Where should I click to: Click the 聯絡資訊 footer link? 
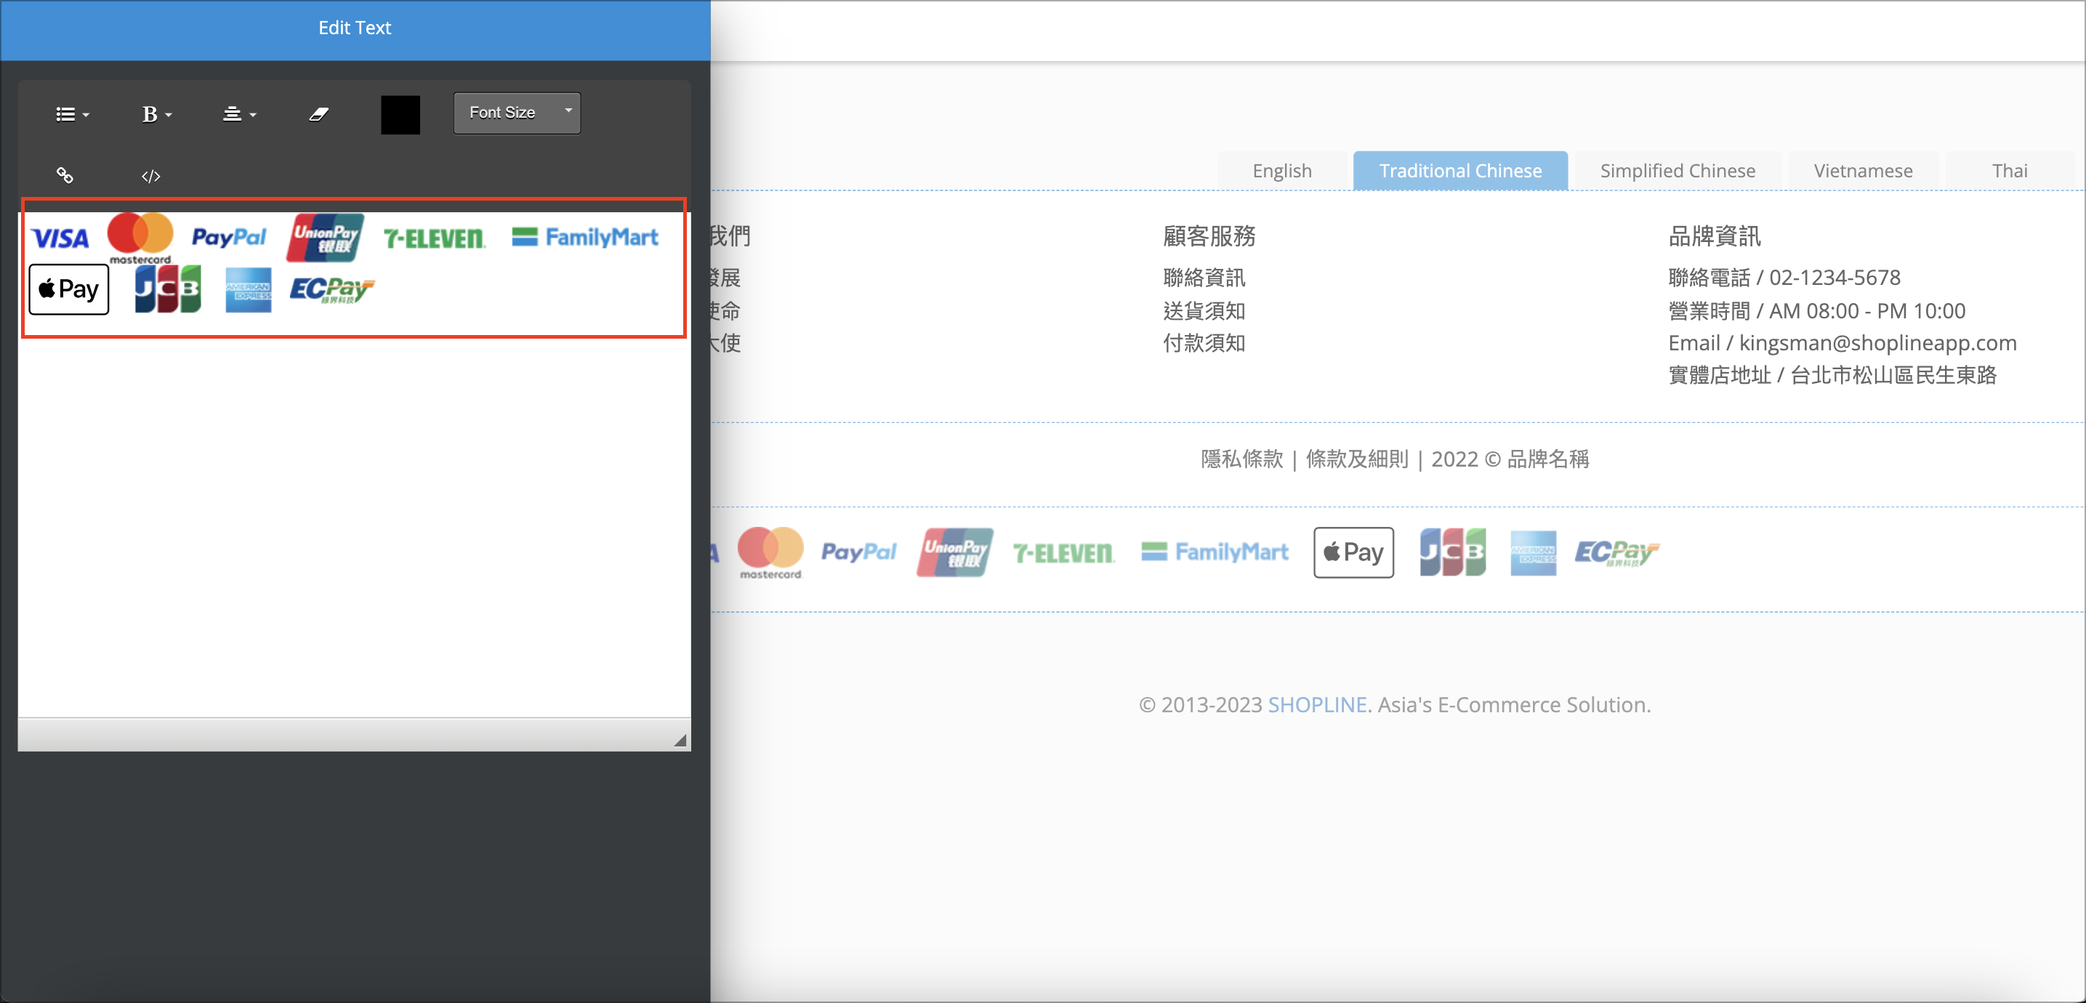tap(1204, 278)
